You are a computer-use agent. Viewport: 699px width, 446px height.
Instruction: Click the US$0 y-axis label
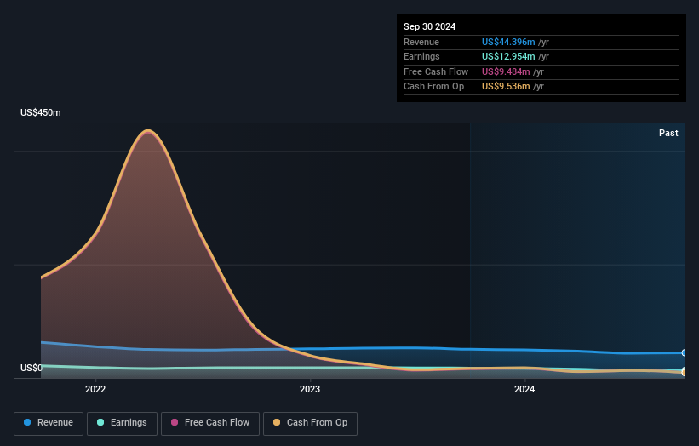coord(32,368)
